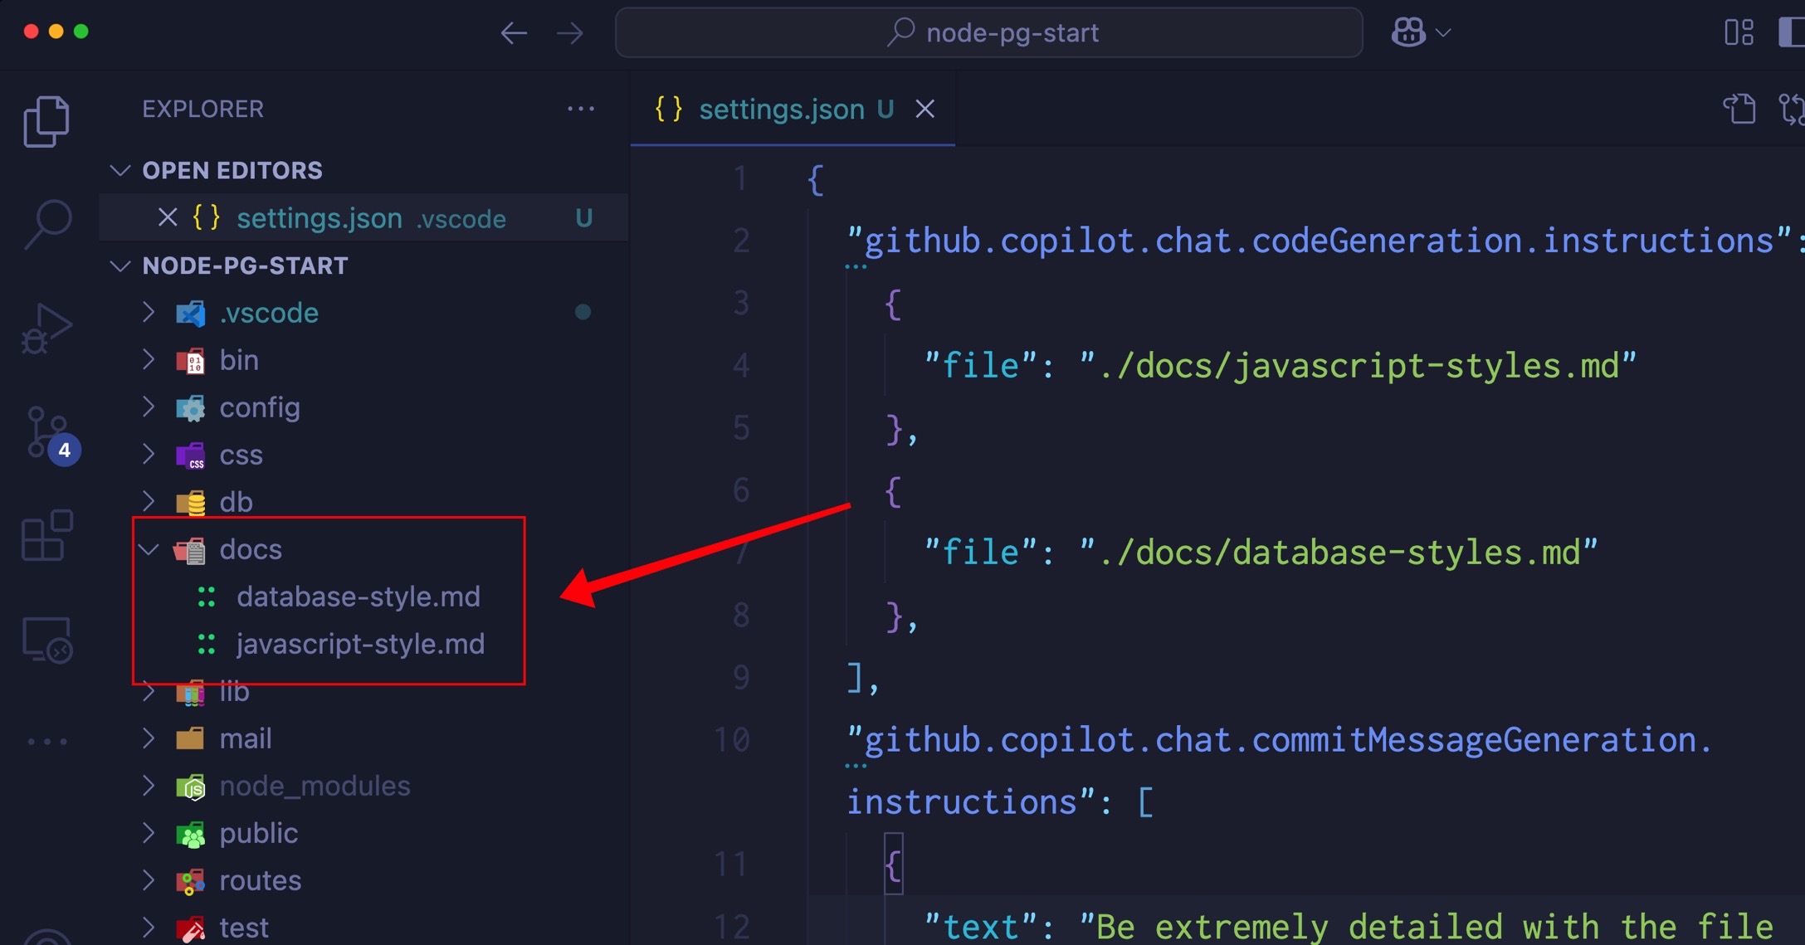Screen dimensions: 1805x945
Task: Customize layout using the layout icon
Action: pos(1738,32)
